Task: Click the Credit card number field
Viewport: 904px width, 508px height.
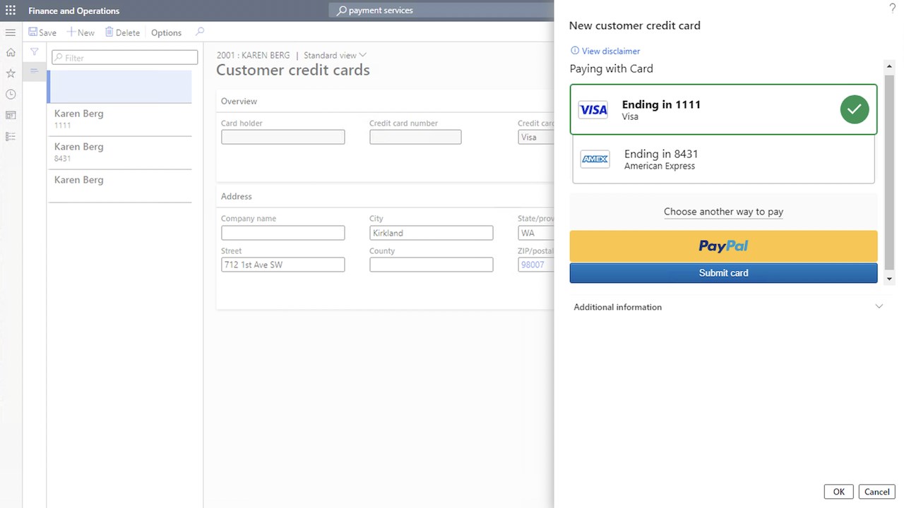Action: (415, 137)
